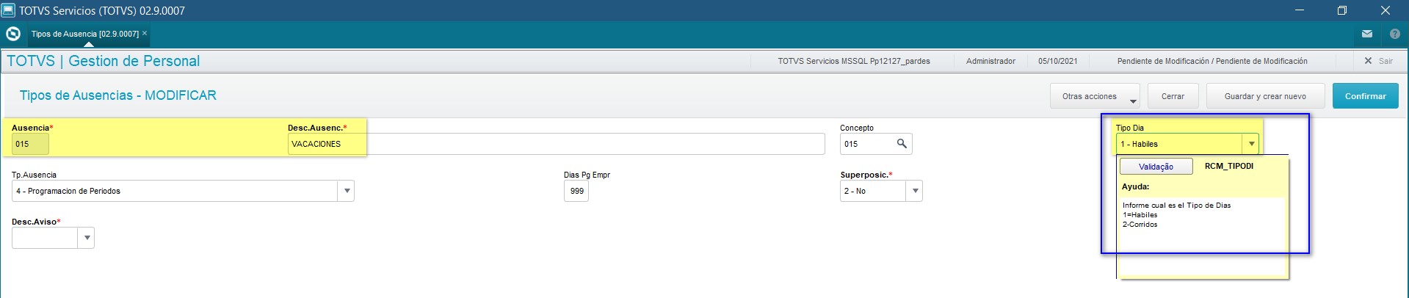Click the Validação button
The height and width of the screenshot is (298, 1409).
pos(1156,167)
